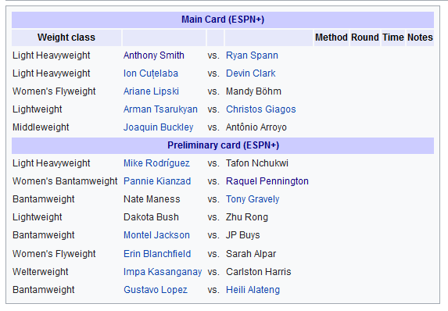This screenshot has height=311, width=448.
Task: Open Ion Cuțelaba's page link
Action: click(151, 73)
